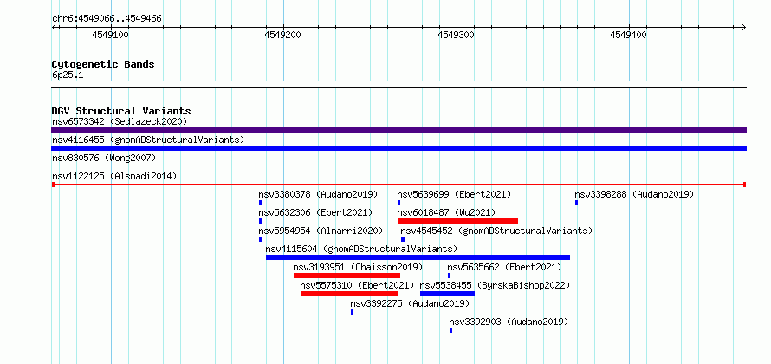Click the nsv6573342 (Sedlazeck2020) label
The height and width of the screenshot is (364, 771).
click(120, 121)
